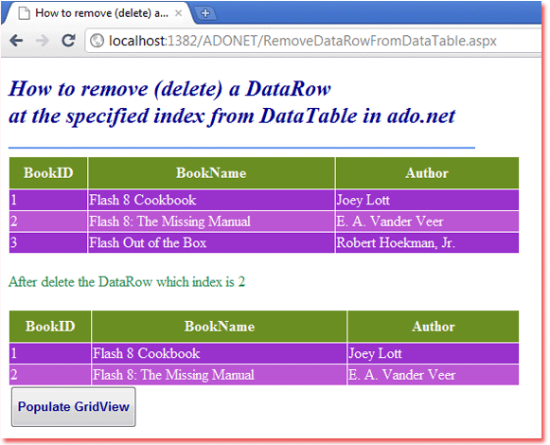Image resolution: width=550 pixels, height=445 pixels.
Task: Click 'E. A. Vander Veer' in second table
Action: 434,375
